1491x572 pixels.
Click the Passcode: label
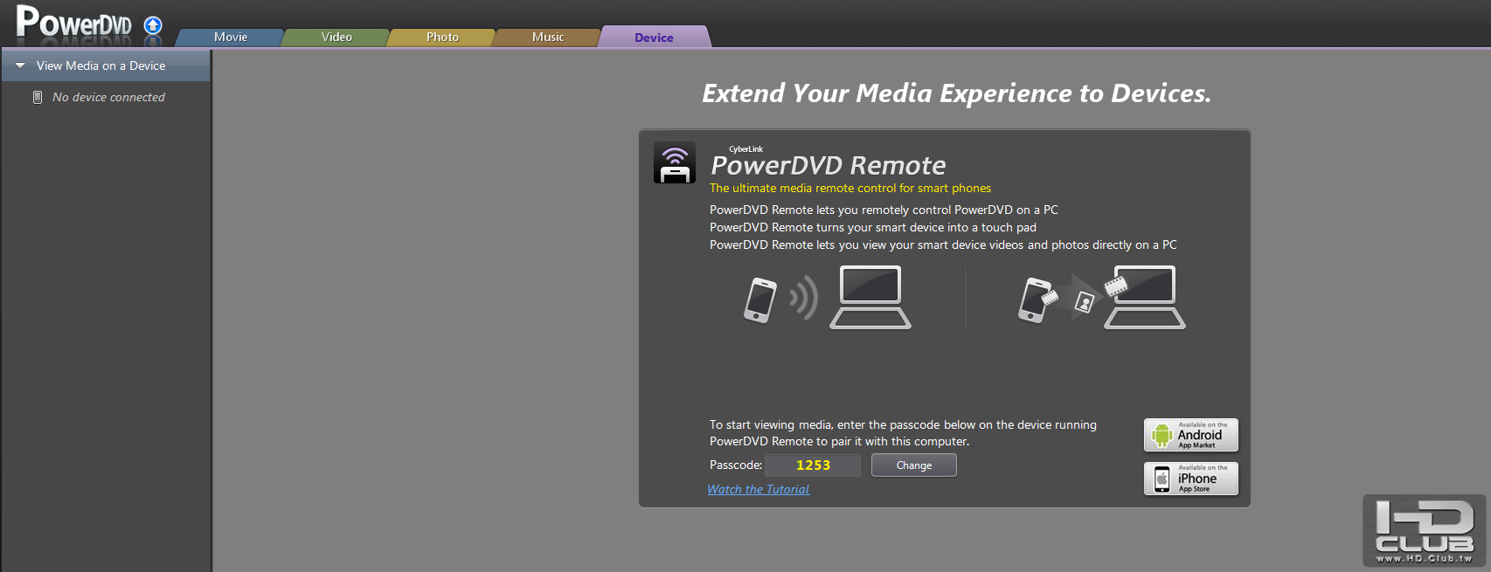pos(736,465)
